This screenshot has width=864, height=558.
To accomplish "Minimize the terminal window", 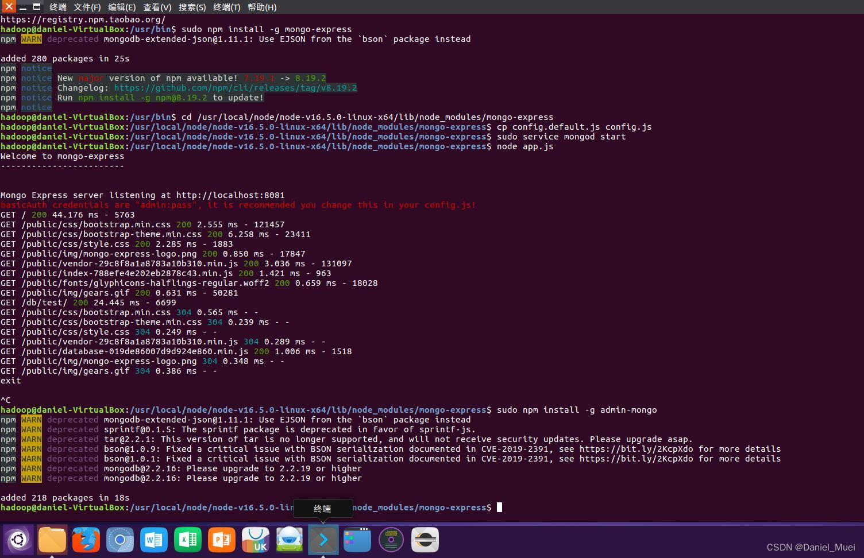I will coord(23,7).
